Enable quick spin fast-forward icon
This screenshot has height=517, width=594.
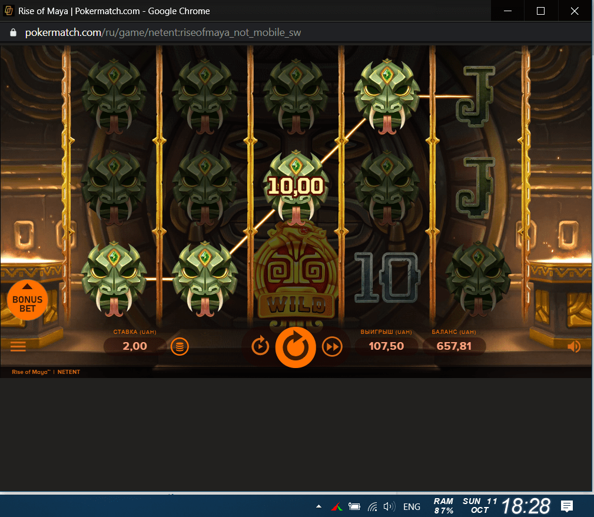[x=332, y=347]
